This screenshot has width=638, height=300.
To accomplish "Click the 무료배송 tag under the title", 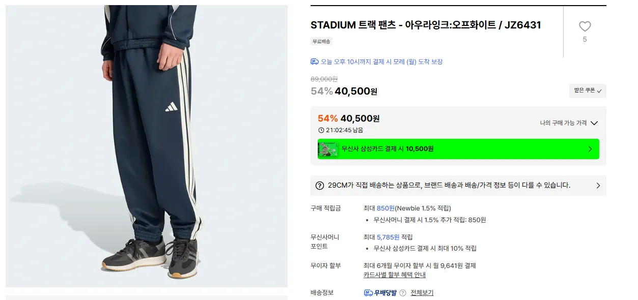I will click(x=321, y=41).
